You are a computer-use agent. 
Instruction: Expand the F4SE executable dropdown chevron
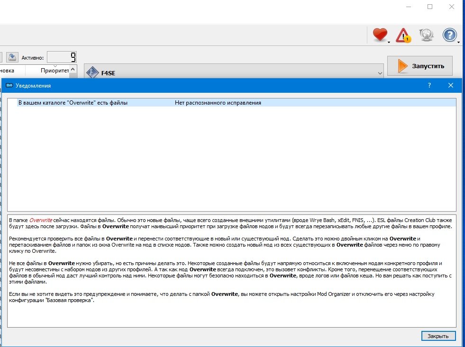379,73
